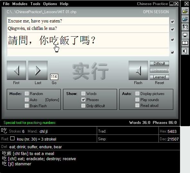Viewport: 190px width, 173px height.
Task: Jump to Last item
Action: pyautogui.click(x=38, y=83)
